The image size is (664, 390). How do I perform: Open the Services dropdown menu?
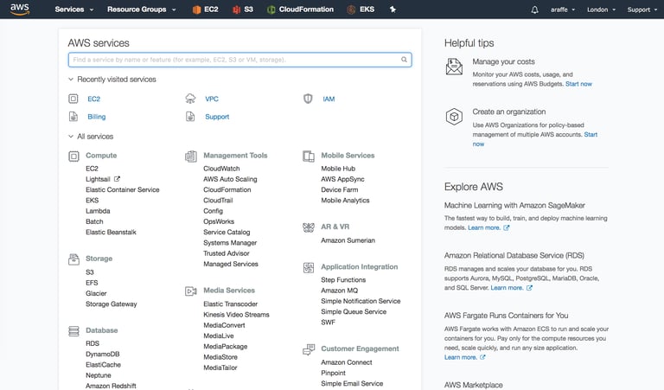click(x=73, y=10)
